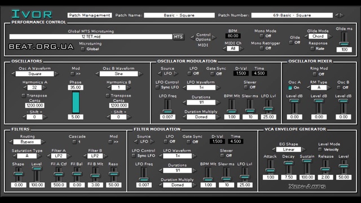Click the next patch arrow beside Patch Number
This screenshot has height=203, width=361.
[x=342, y=15]
